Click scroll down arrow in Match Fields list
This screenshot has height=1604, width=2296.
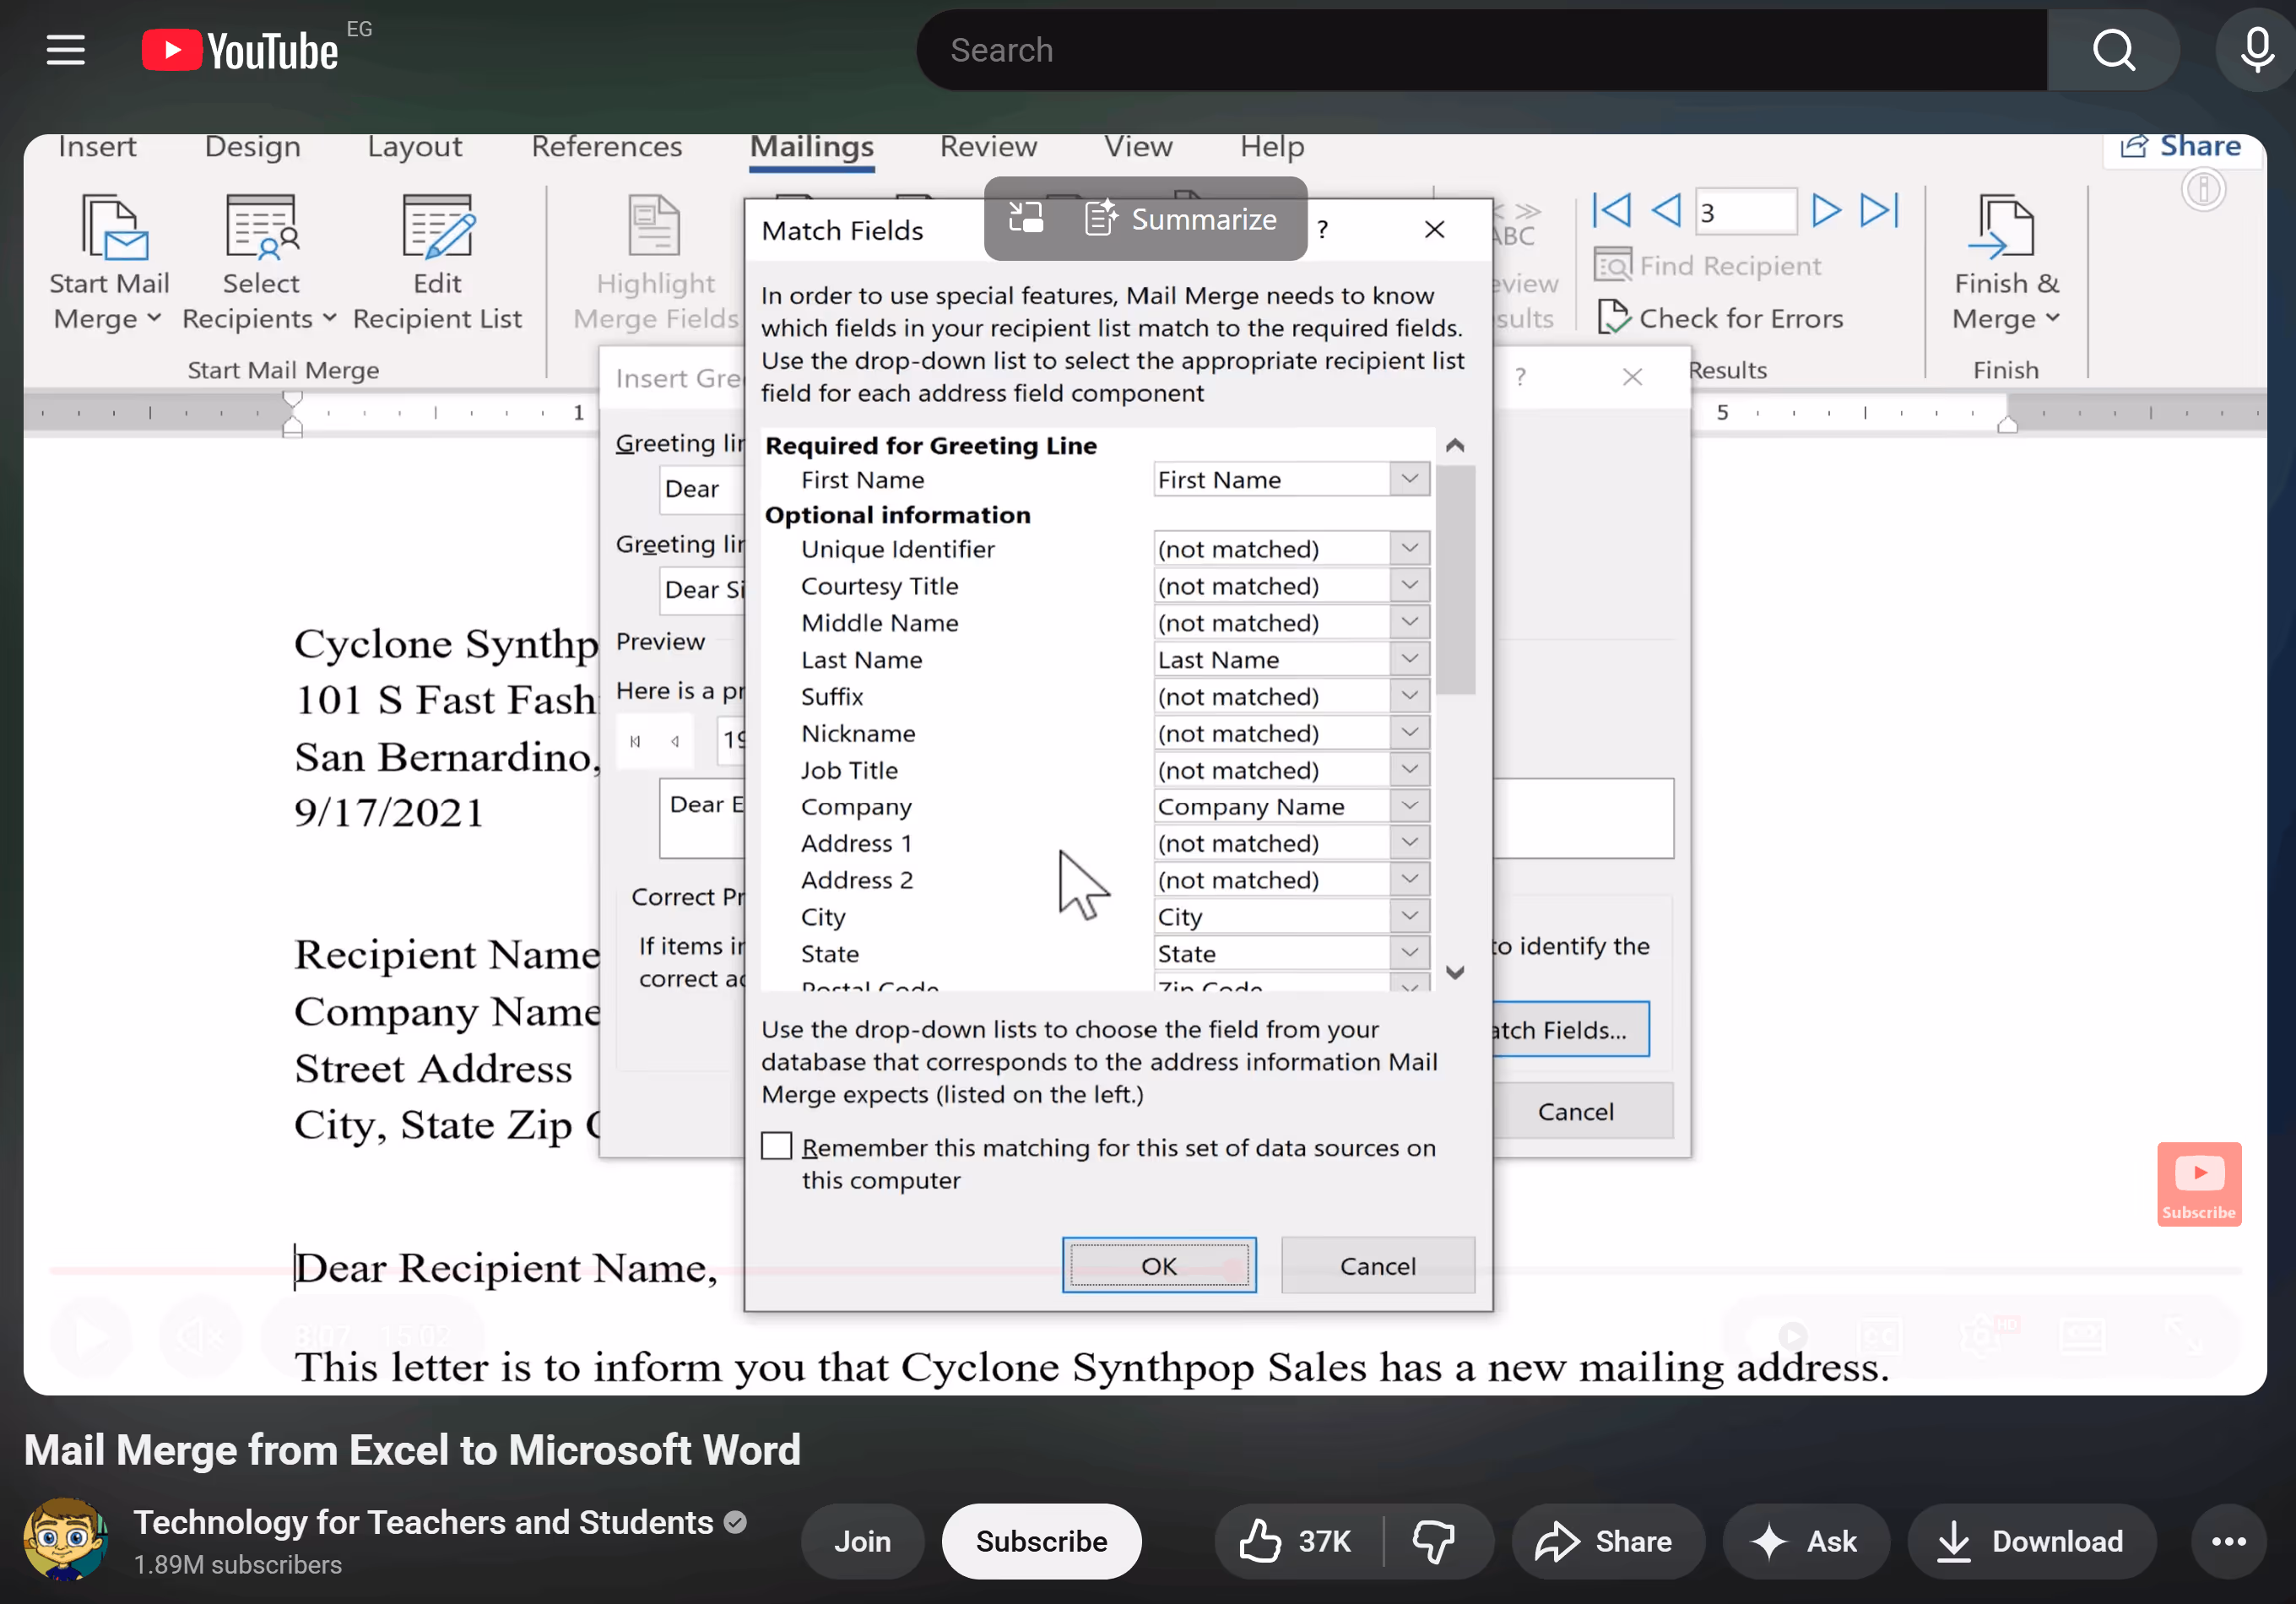[x=1455, y=972]
